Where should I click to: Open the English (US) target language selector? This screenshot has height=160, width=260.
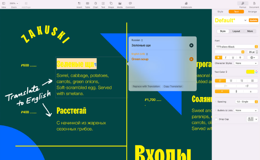click(140, 54)
